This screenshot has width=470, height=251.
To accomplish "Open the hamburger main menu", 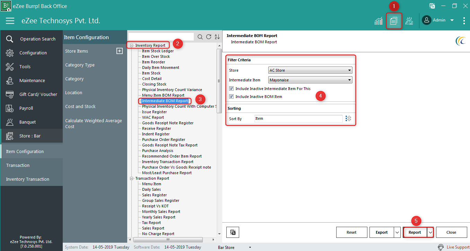I will click(x=10, y=21).
